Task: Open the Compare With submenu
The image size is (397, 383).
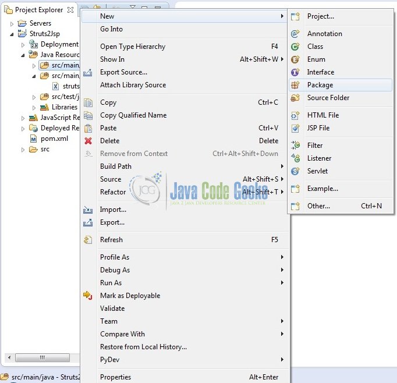Action: click(185, 334)
